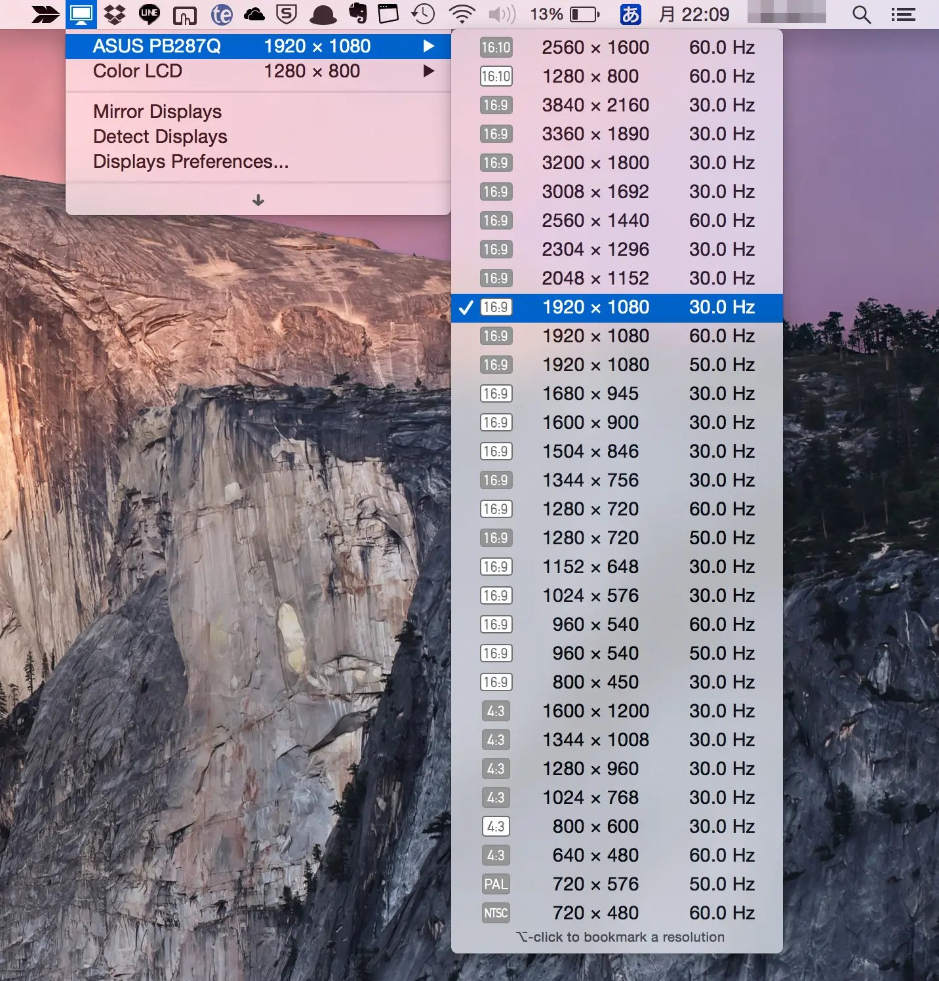This screenshot has width=939, height=981.
Task: Open Notification Center list icon
Action: pos(903,14)
